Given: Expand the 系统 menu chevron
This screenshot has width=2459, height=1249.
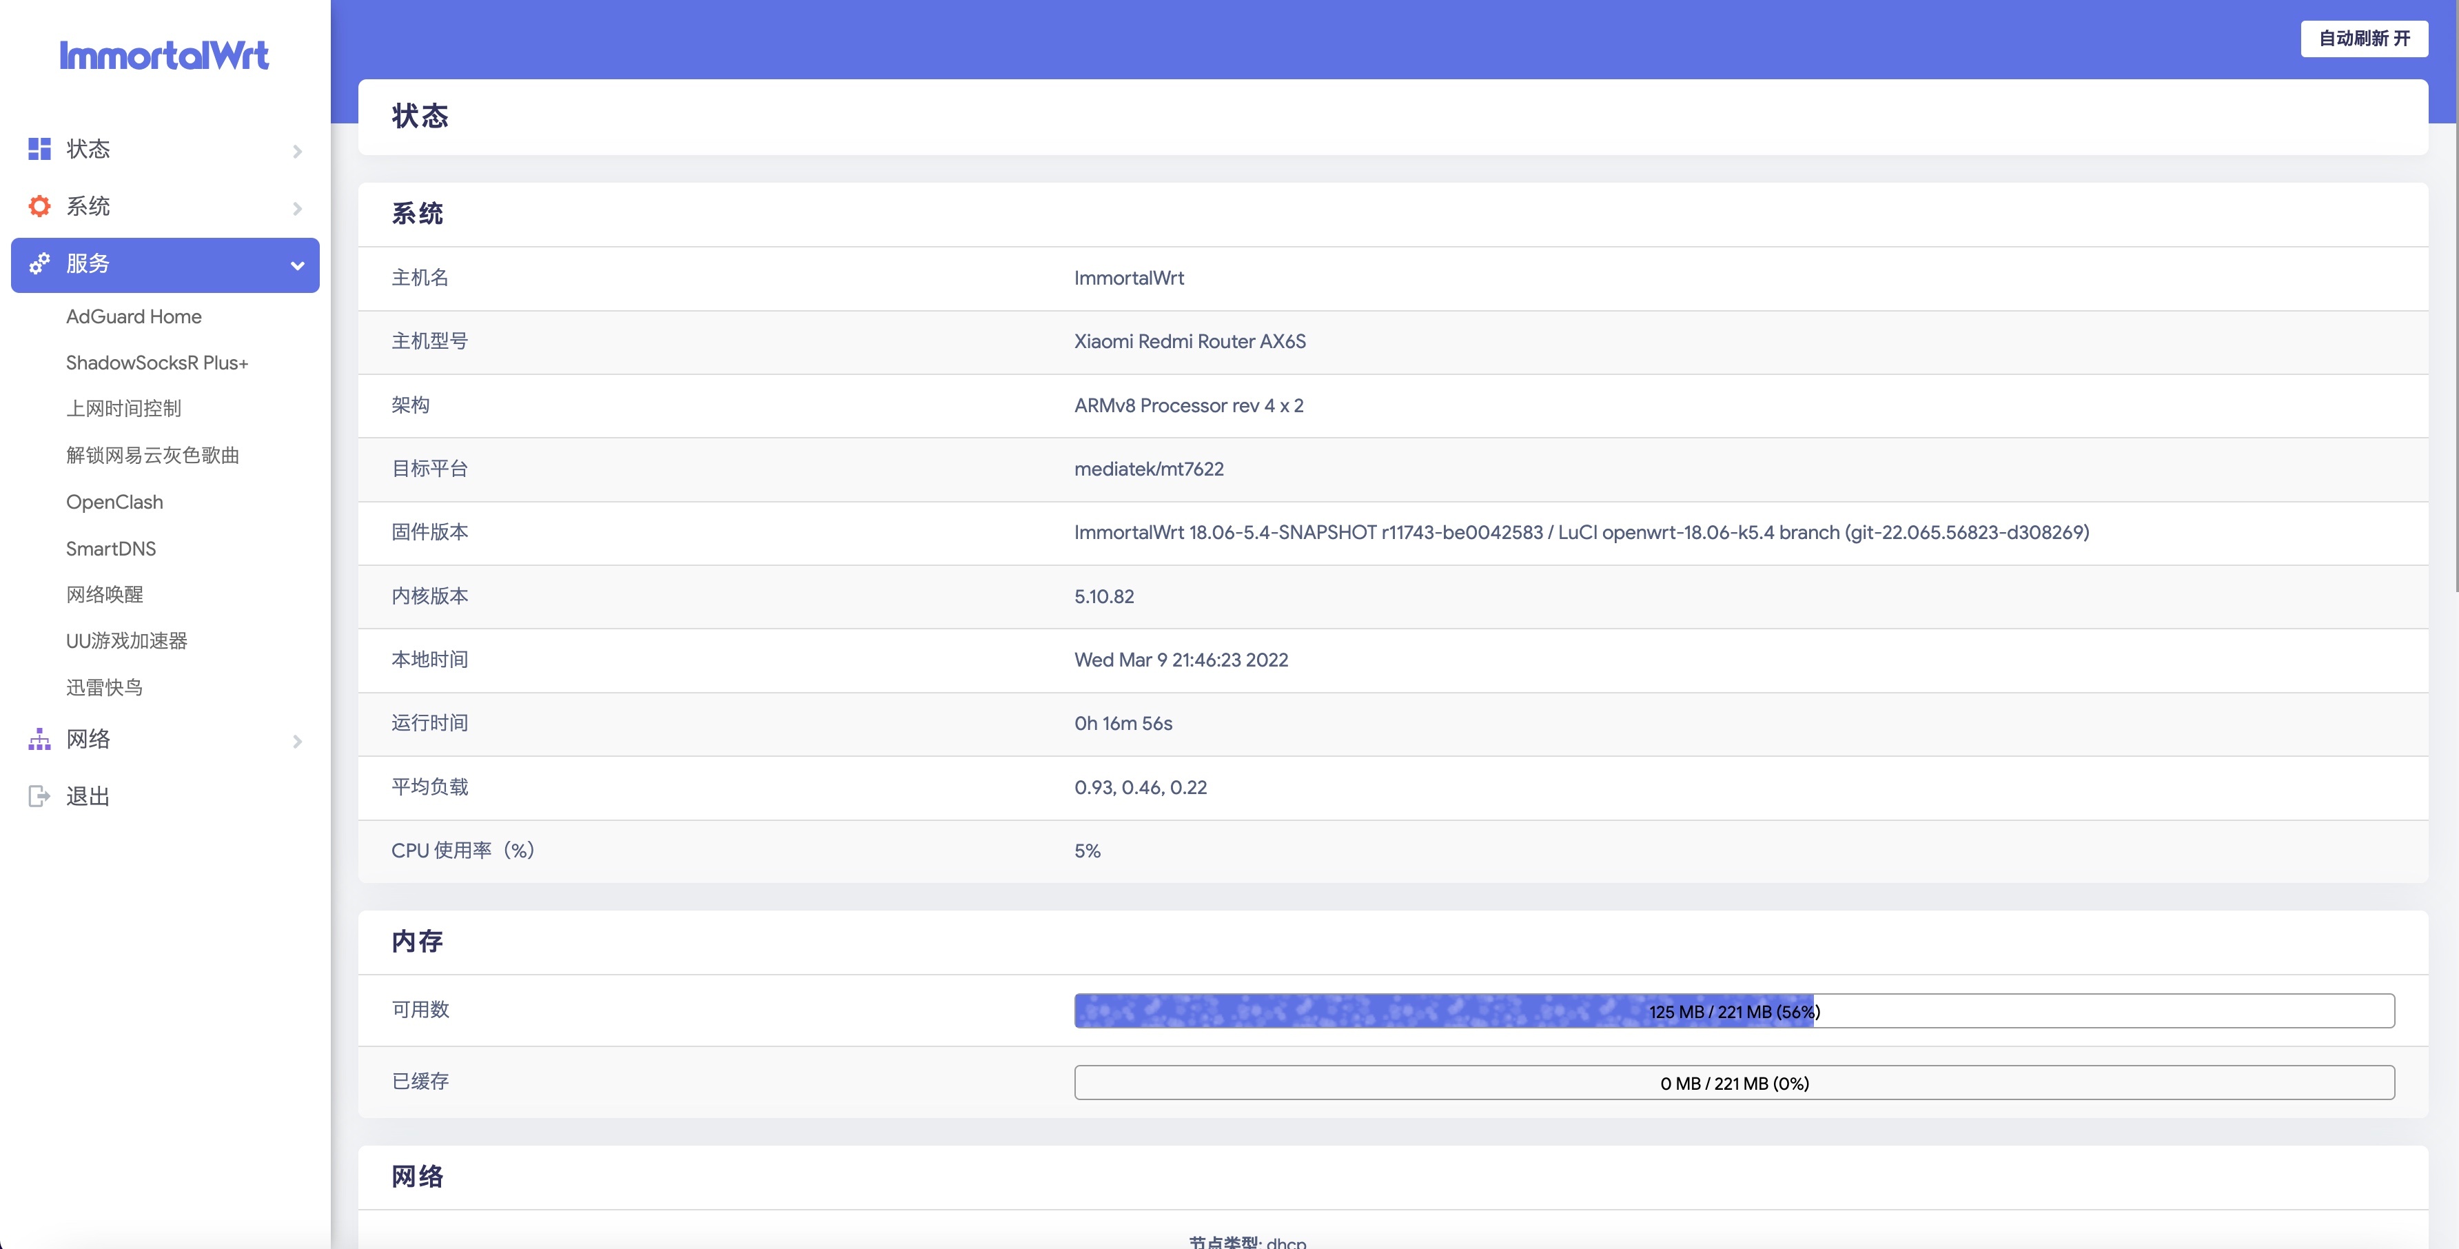Looking at the screenshot, I should [x=297, y=208].
